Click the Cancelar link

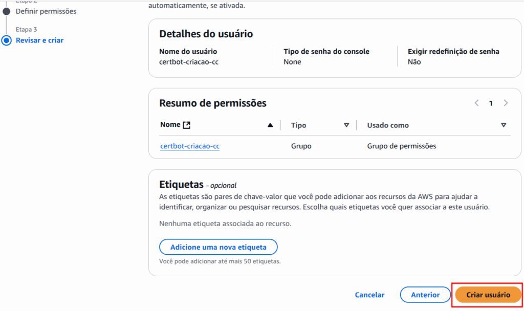369,295
